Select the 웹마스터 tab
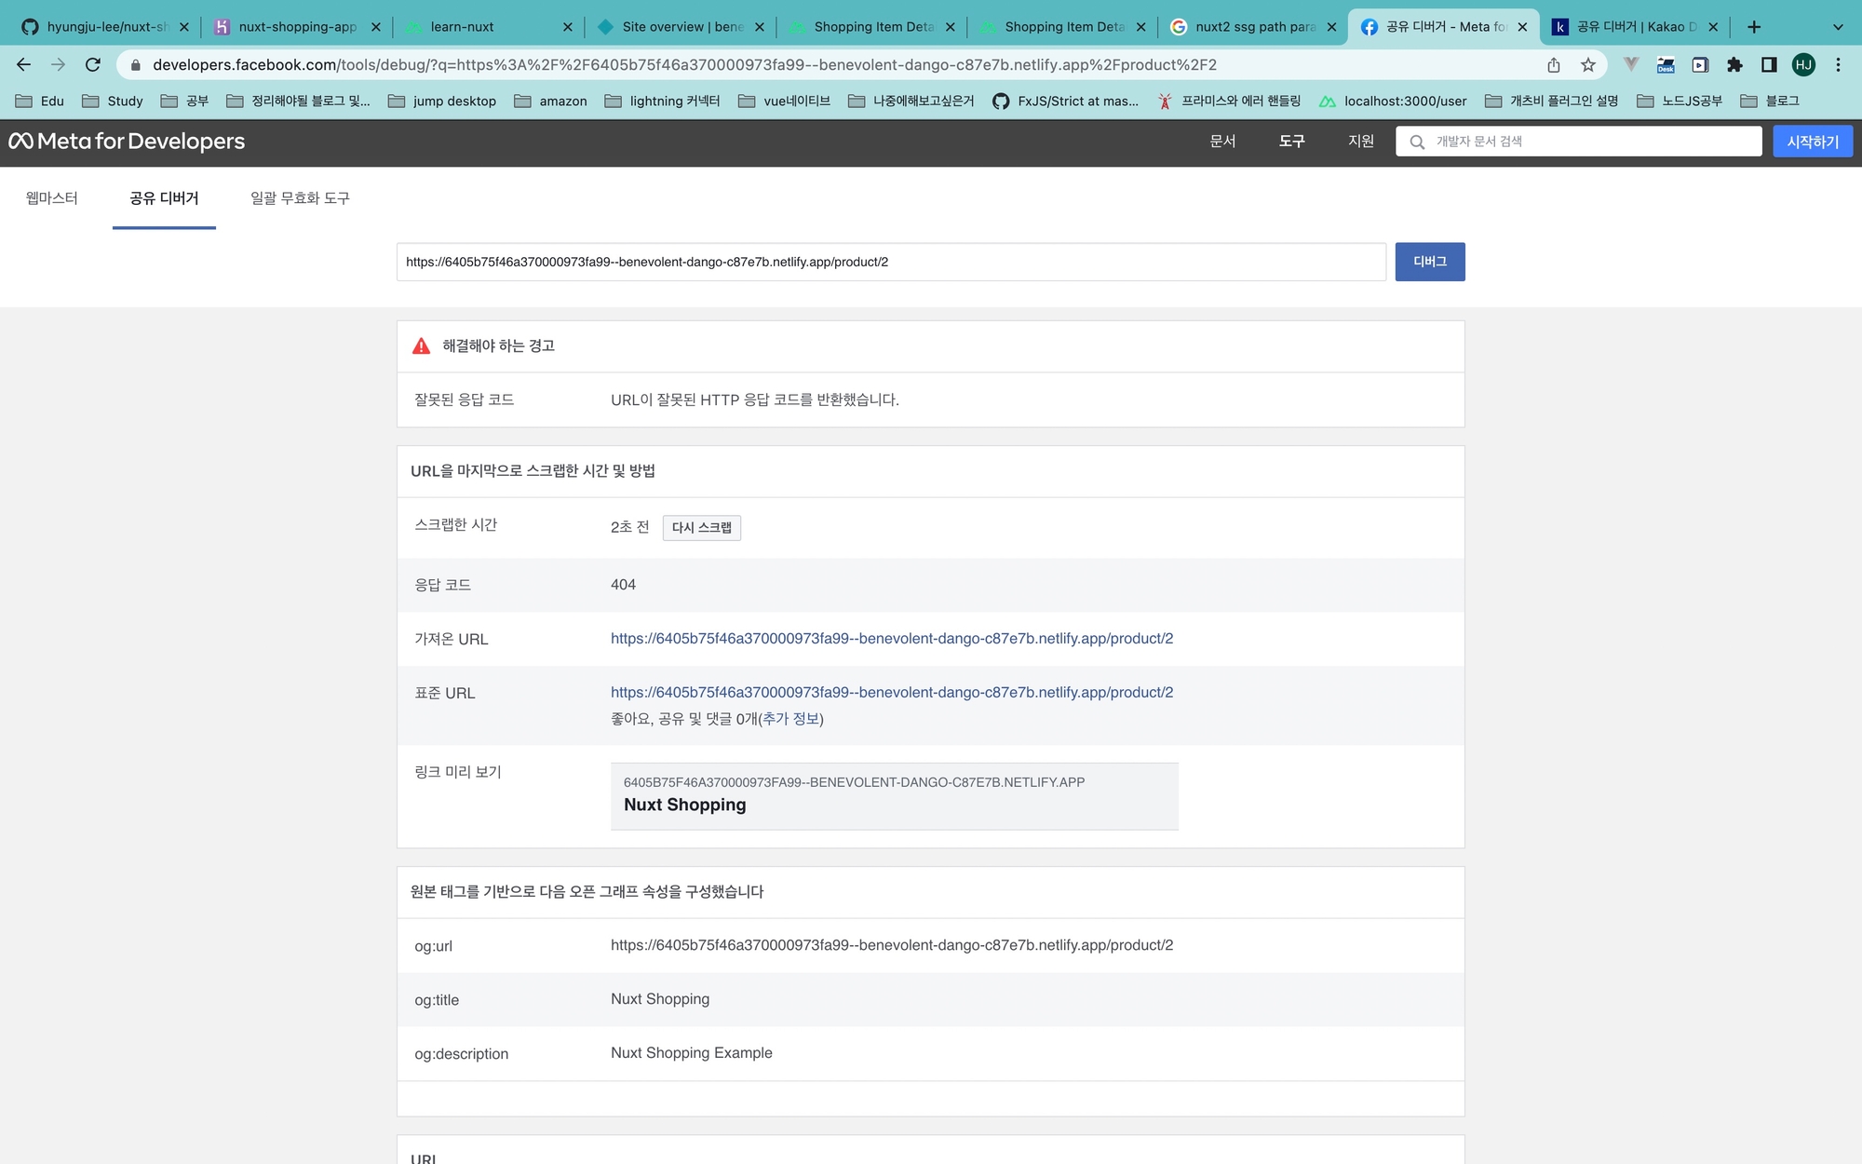The width and height of the screenshot is (1862, 1164). (x=52, y=198)
